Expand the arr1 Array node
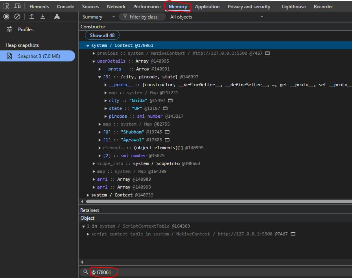Viewport: 352px width, 278px height. [x=94, y=179]
